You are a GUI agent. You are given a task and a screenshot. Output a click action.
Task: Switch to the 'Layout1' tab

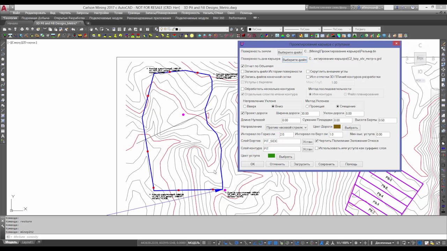pos(27,242)
